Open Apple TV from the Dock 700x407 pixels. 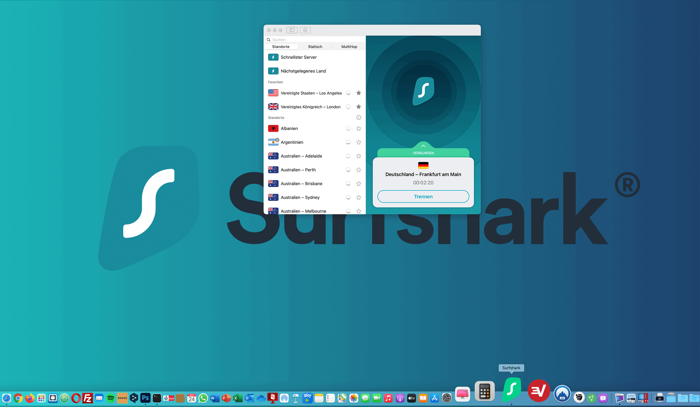[412, 398]
